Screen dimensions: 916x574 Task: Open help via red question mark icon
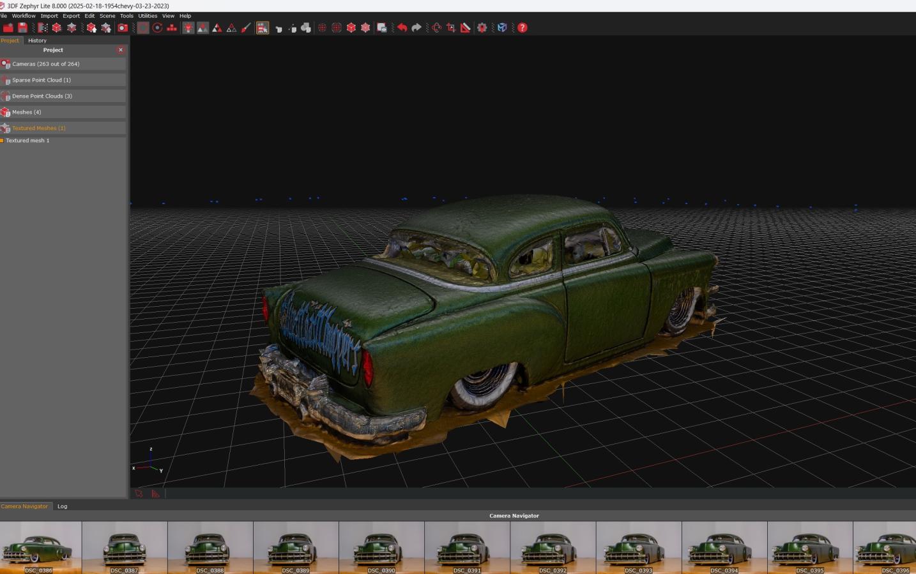tap(523, 27)
